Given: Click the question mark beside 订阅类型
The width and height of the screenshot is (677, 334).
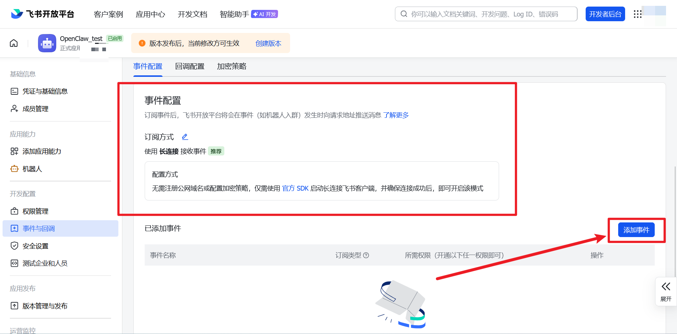Looking at the screenshot, I should tap(365, 255).
